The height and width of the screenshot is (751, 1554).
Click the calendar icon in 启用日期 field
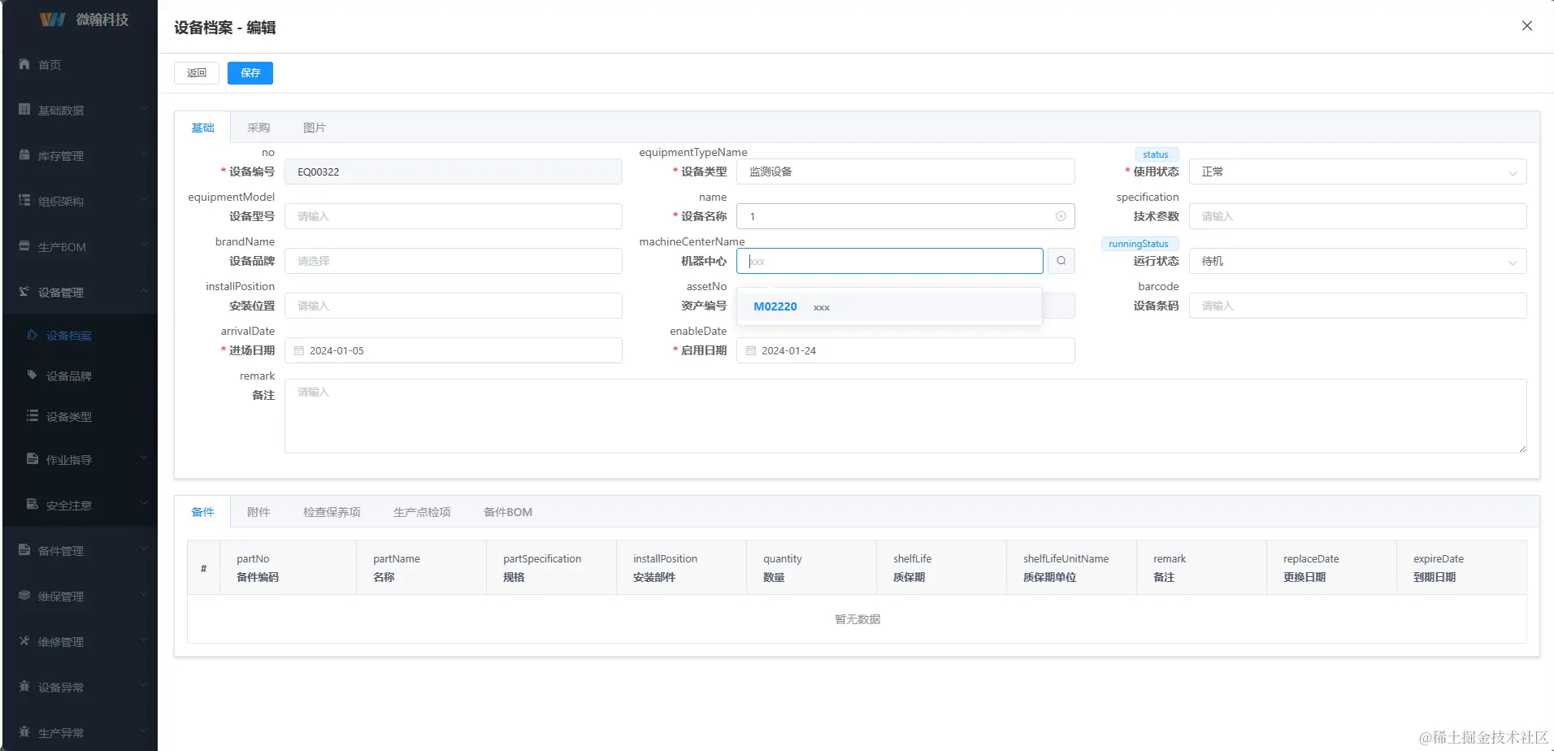751,351
